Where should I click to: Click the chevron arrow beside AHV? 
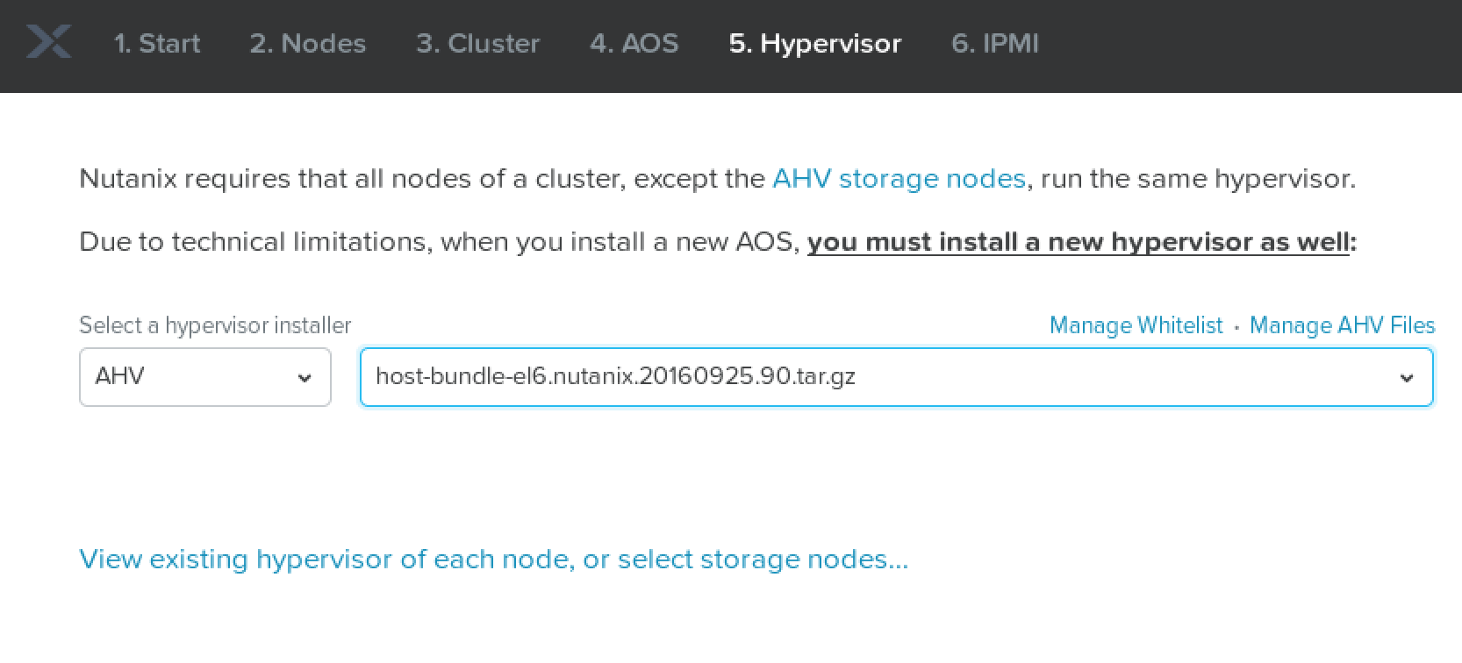pos(305,378)
